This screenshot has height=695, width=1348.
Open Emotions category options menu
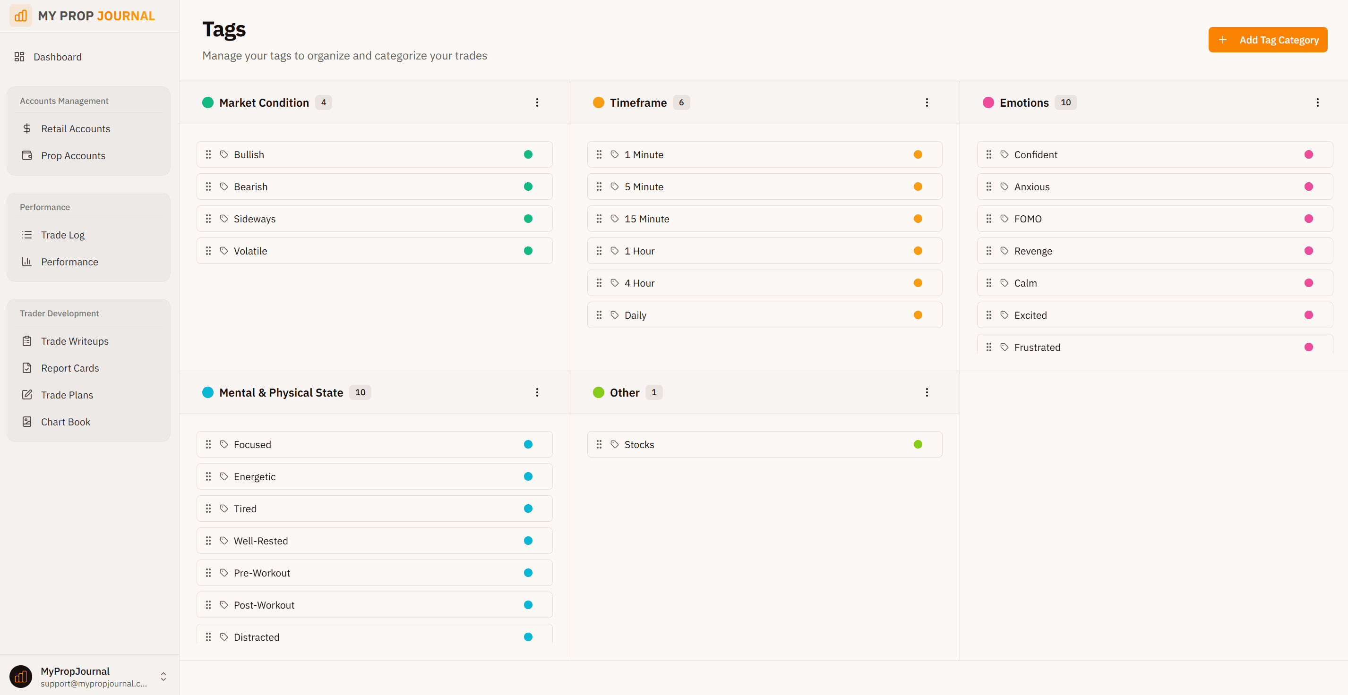pyautogui.click(x=1318, y=102)
